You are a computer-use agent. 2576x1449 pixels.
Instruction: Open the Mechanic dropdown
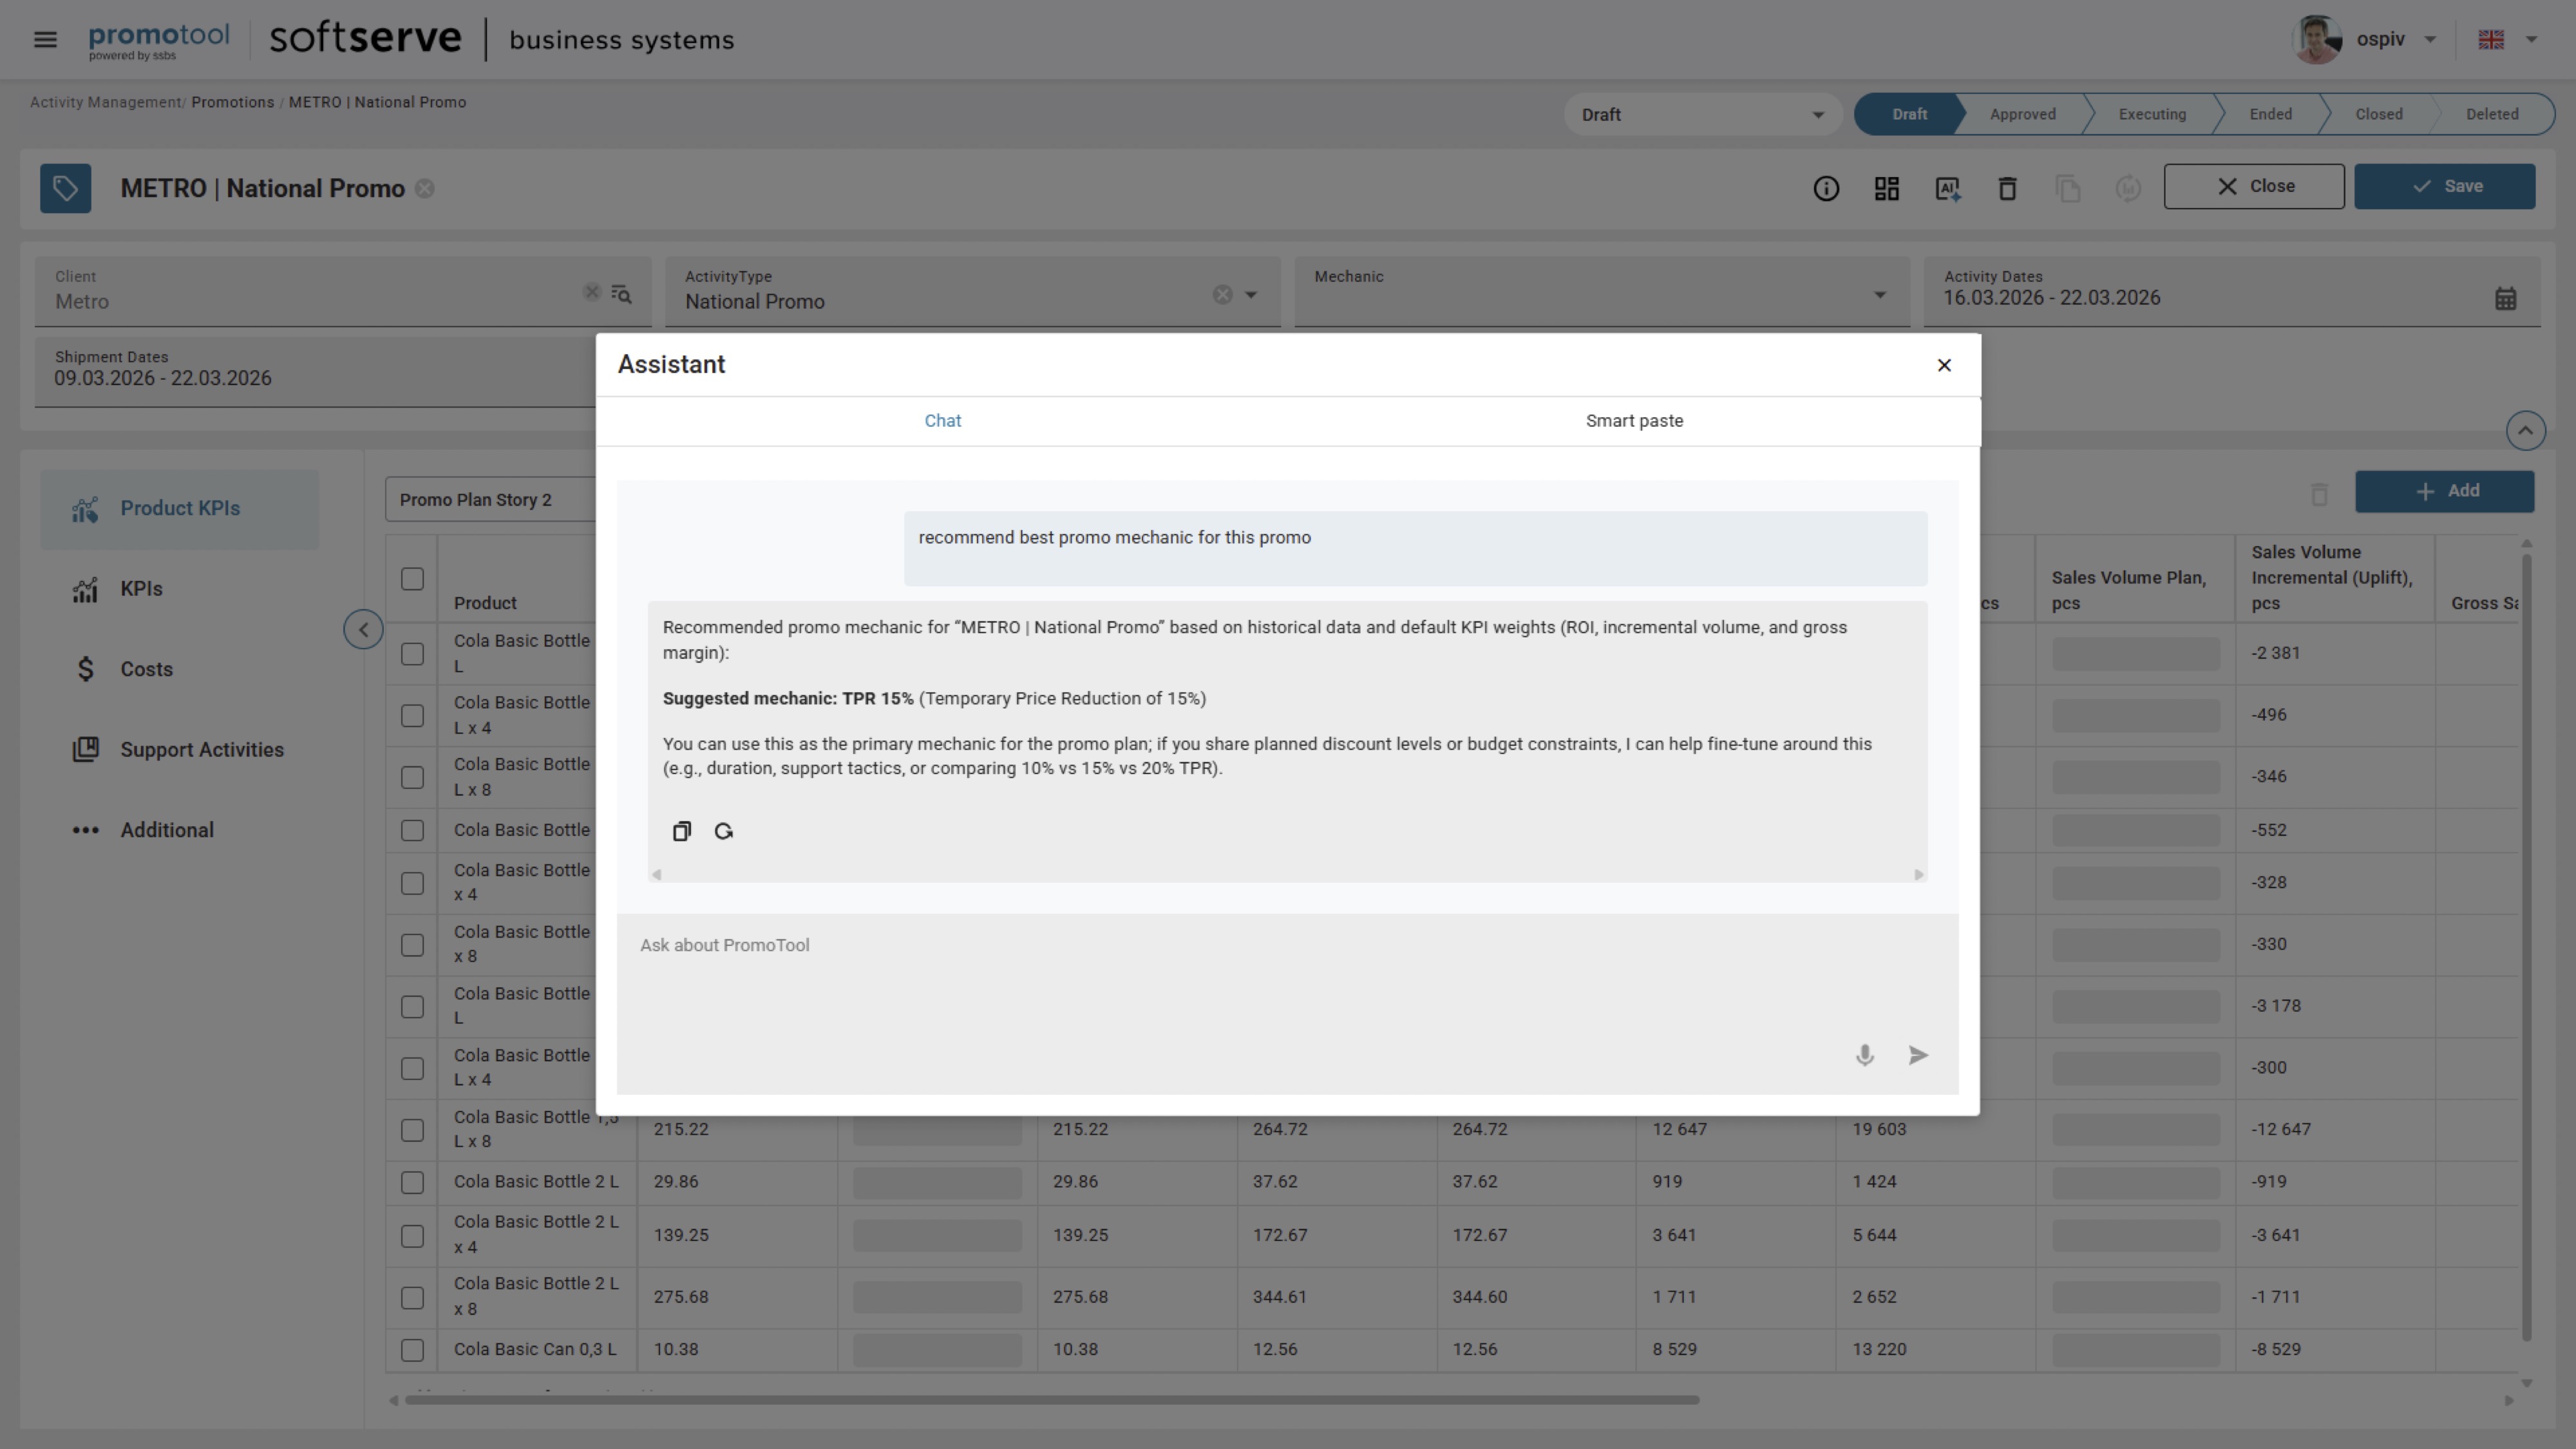click(x=1879, y=294)
